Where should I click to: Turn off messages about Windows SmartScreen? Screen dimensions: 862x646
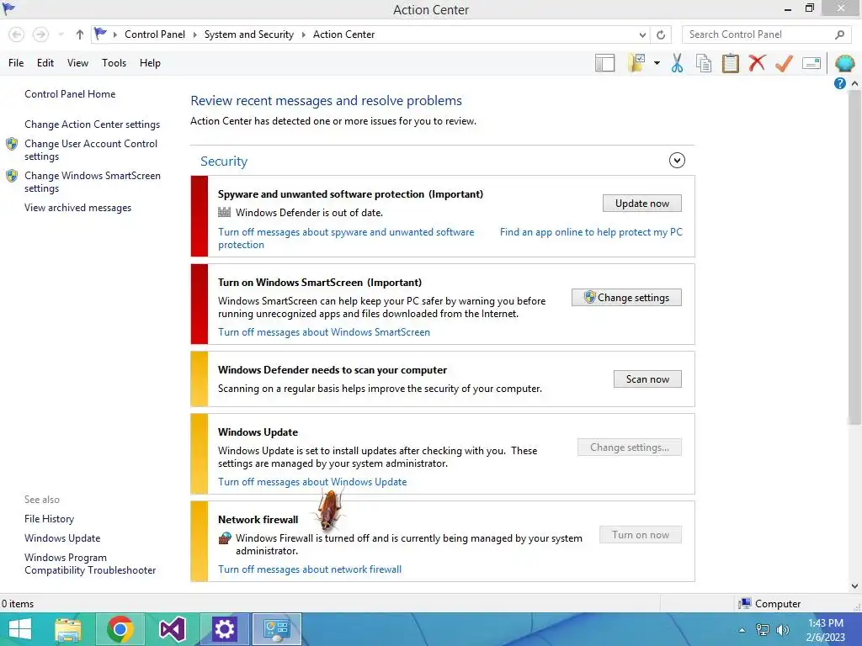coord(324,331)
